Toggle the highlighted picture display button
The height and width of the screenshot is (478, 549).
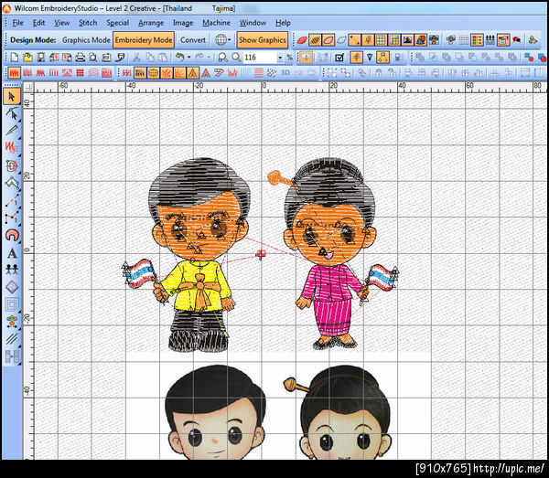point(407,40)
